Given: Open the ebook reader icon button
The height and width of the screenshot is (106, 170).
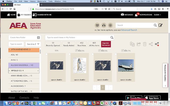Looking at the screenshot, I should coord(97,25).
